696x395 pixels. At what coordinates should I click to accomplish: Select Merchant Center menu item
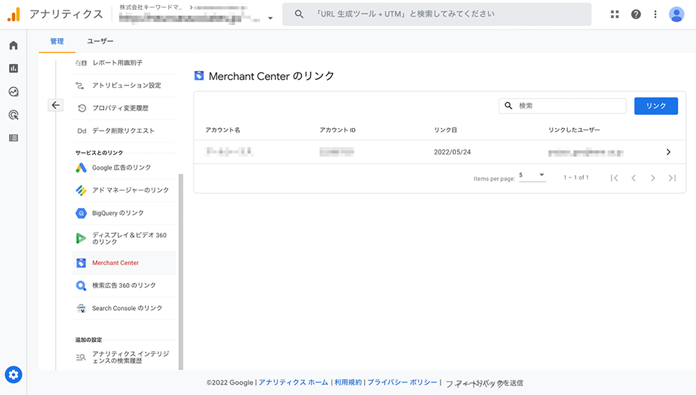(125, 263)
